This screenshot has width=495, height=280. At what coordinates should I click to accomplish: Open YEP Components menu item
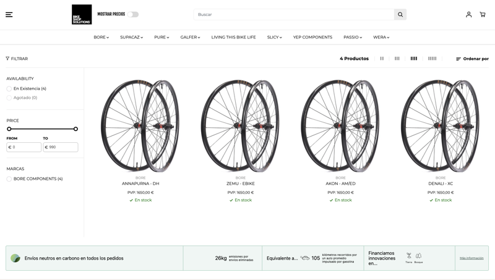[312, 37]
